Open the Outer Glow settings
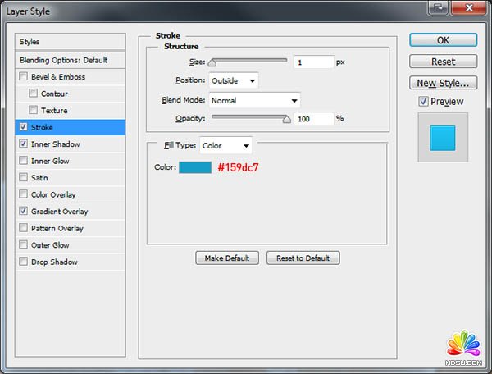 point(50,245)
